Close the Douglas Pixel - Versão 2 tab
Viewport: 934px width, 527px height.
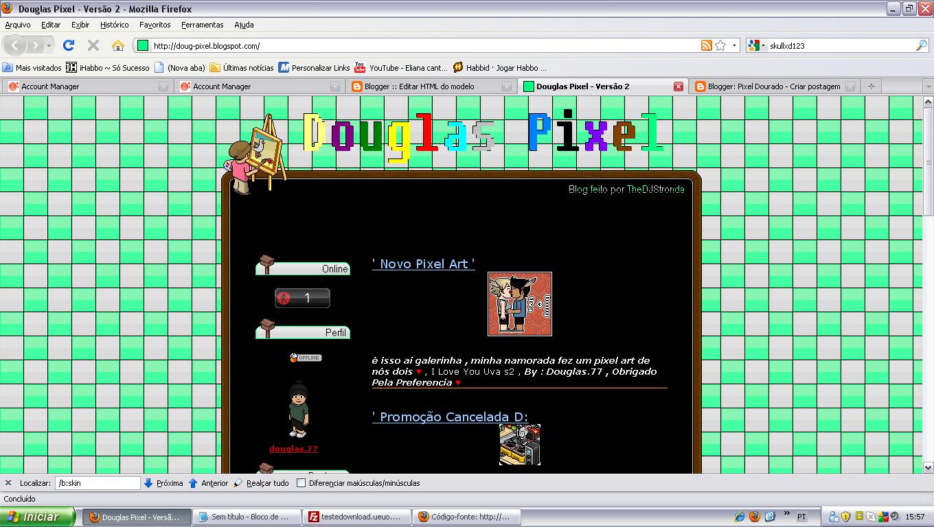click(x=679, y=86)
